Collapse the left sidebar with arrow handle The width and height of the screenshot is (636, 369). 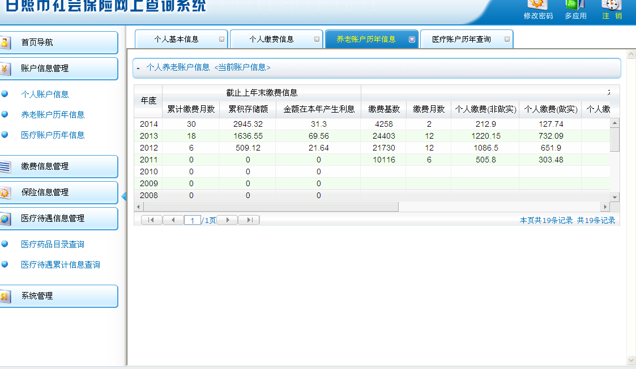coord(123,196)
